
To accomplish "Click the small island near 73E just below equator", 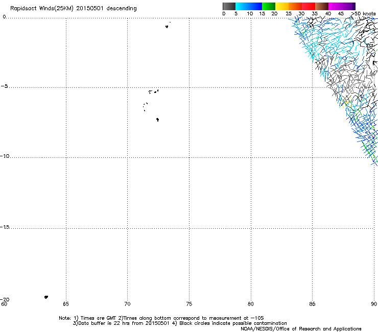I will pos(167,27).
